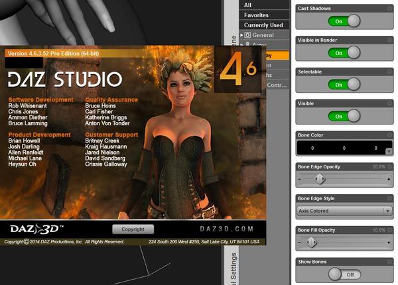Adjust the Bone Edge Opacity slider handle

pos(320,179)
